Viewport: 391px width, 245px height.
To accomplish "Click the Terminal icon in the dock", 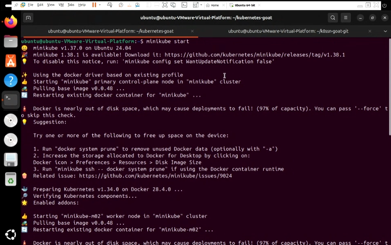I will click(11, 100).
